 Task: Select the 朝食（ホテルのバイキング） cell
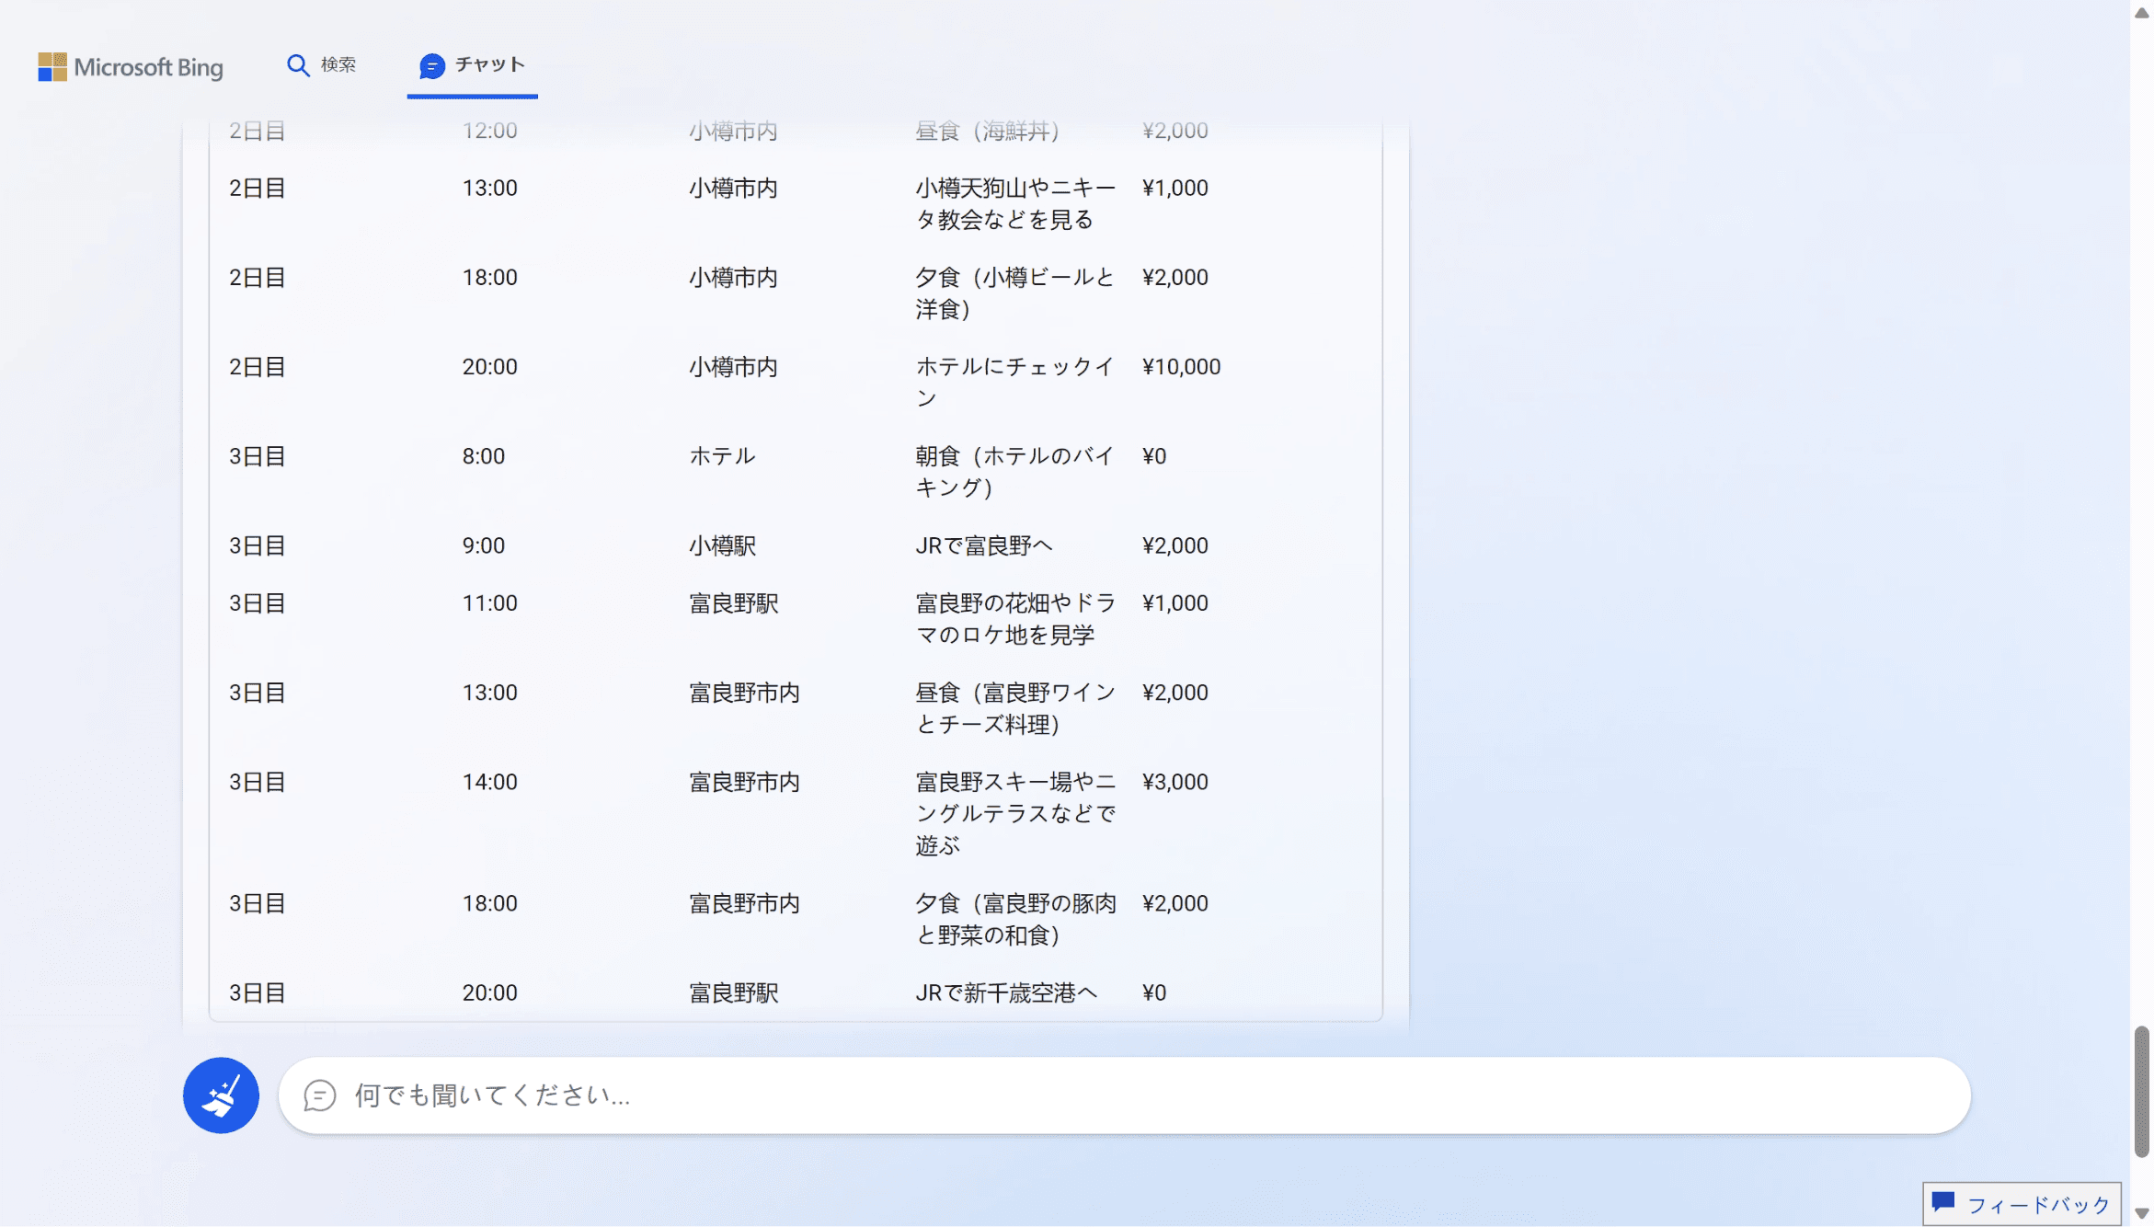coord(1015,472)
